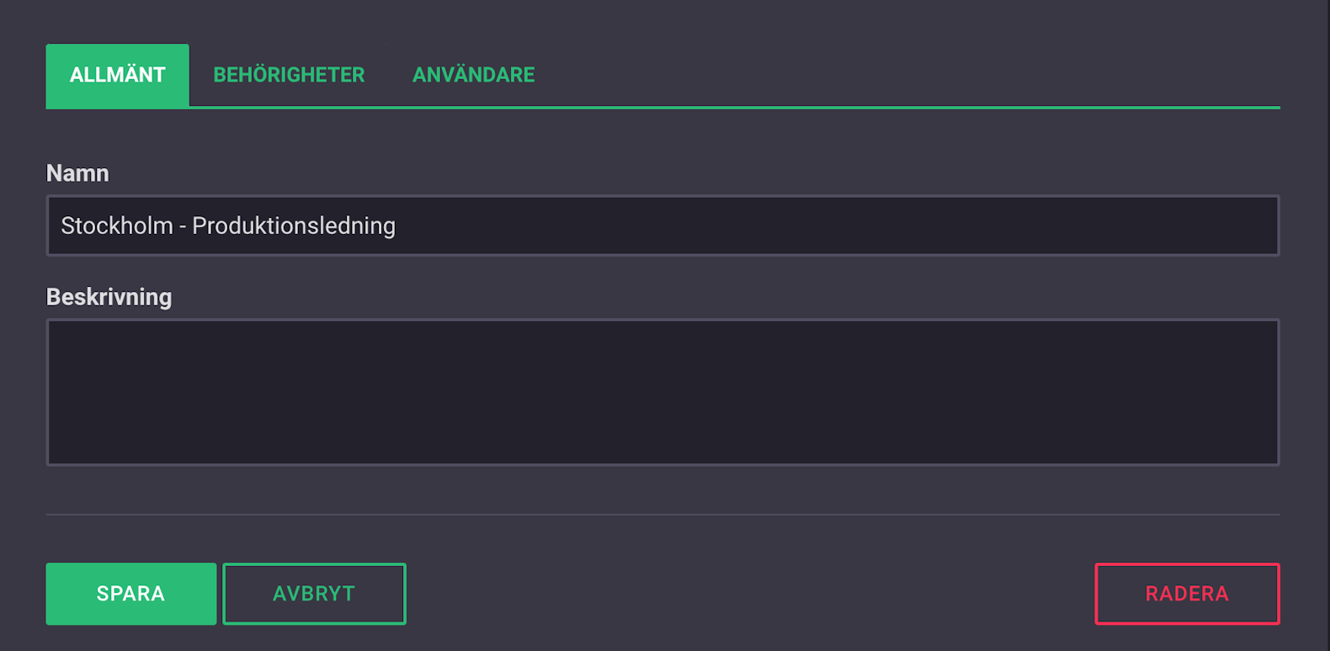Screen dimensions: 1330x651
Task: Select the Användare tab
Action: 473,75
